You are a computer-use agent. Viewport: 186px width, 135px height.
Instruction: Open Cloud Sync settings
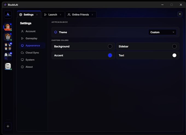click(x=32, y=53)
